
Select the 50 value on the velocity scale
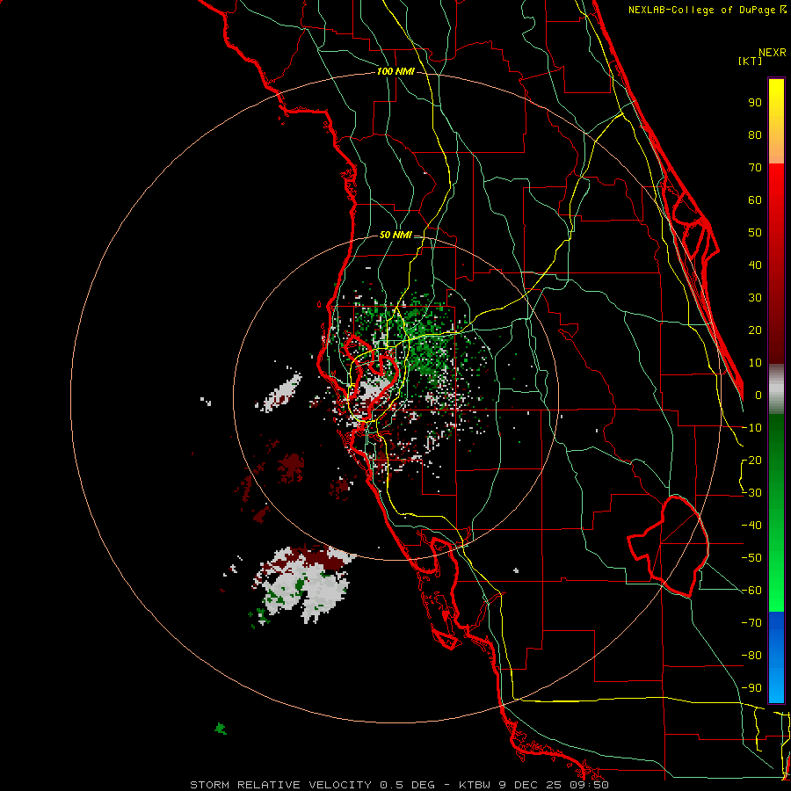pos(755,233)
